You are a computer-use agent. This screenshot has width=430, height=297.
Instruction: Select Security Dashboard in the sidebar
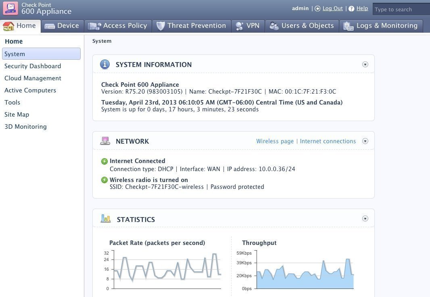(33, 66)
